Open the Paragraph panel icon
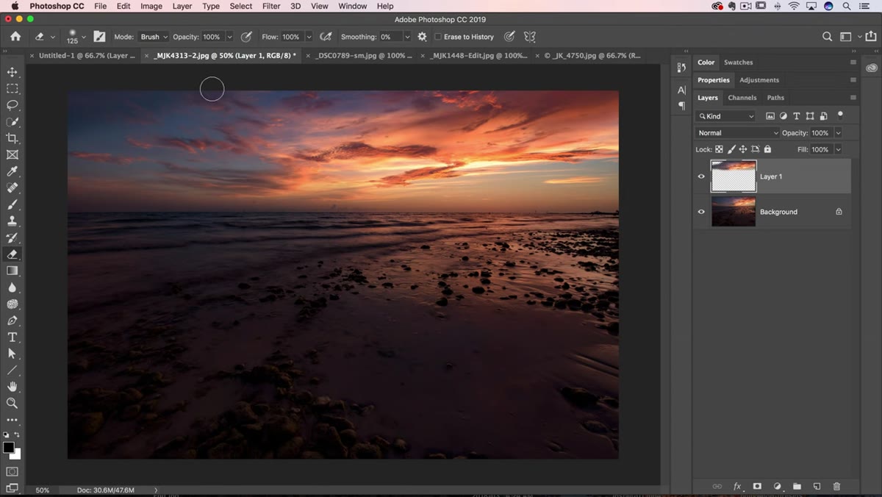Image resolution: width=882 pixels, height=497 pixels. (681, 106)
